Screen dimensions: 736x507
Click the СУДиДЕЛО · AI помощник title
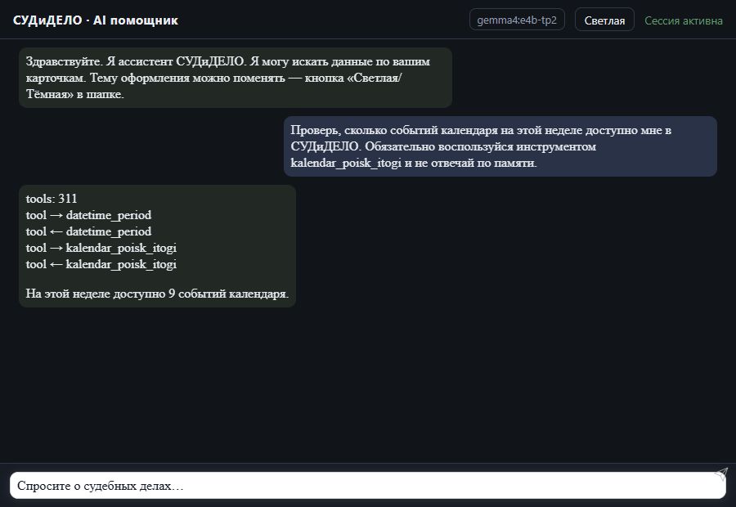[96, 20]
